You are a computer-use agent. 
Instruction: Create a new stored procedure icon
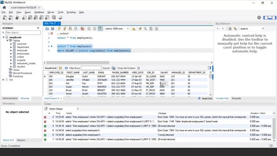(x=42, y=18)
